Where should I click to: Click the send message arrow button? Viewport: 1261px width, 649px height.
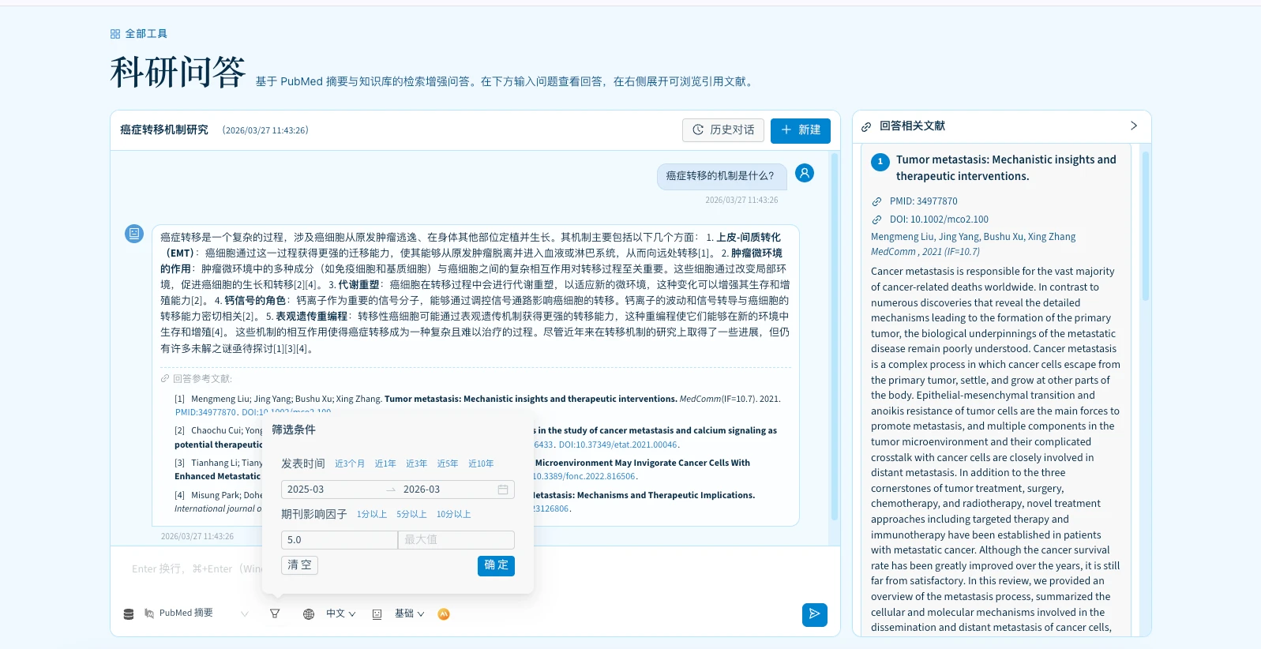pos(814,614)
